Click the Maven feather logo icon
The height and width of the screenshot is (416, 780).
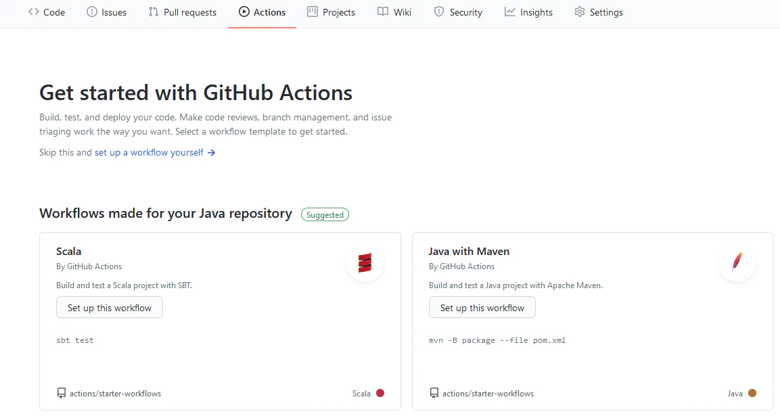point(737,262)
